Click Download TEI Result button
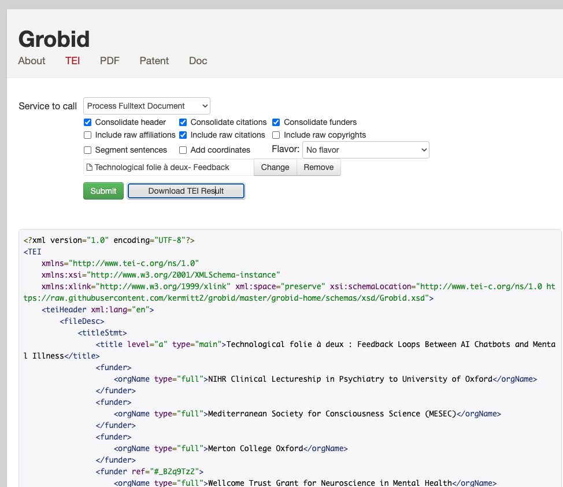This screenshot has width=563, height=487. (186, 191)
